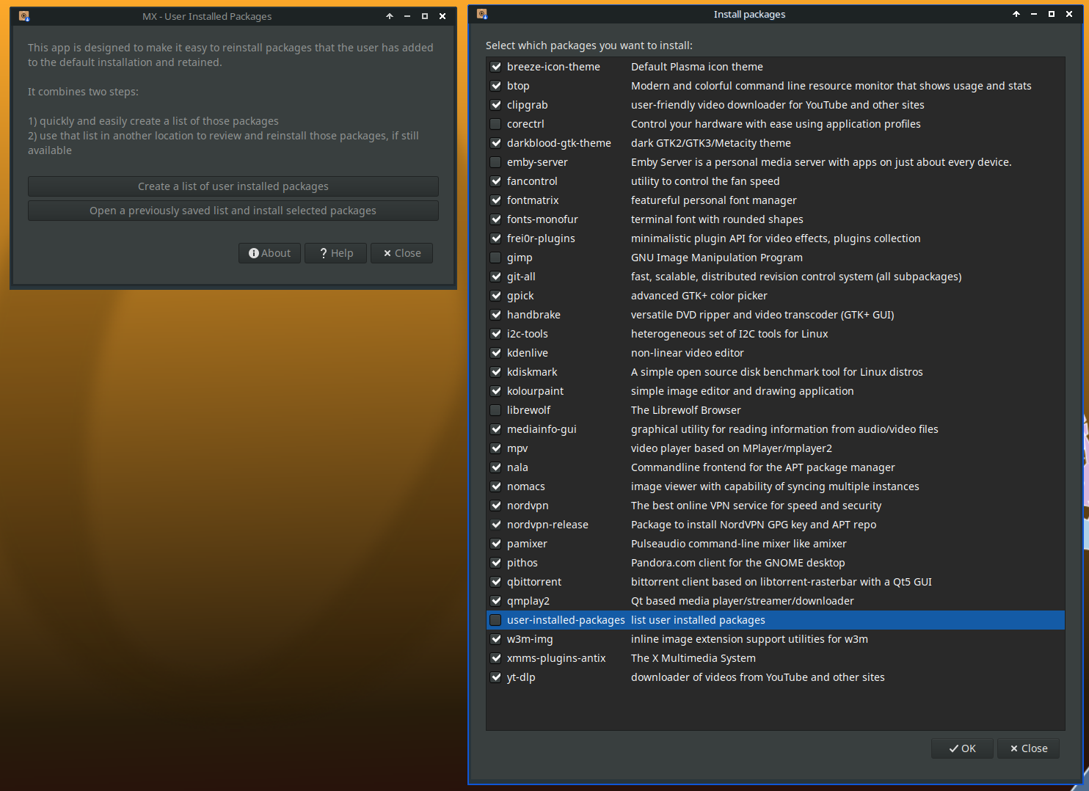The height and width of the screenshot is (791, 1089).
Task: Uncheck the breeze-icon-theme package
Action: coord(496,67)
